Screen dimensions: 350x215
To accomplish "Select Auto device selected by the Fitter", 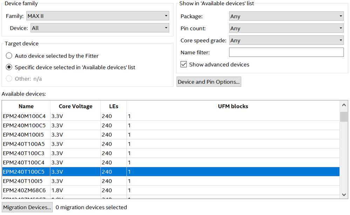I will coord(9,56).
